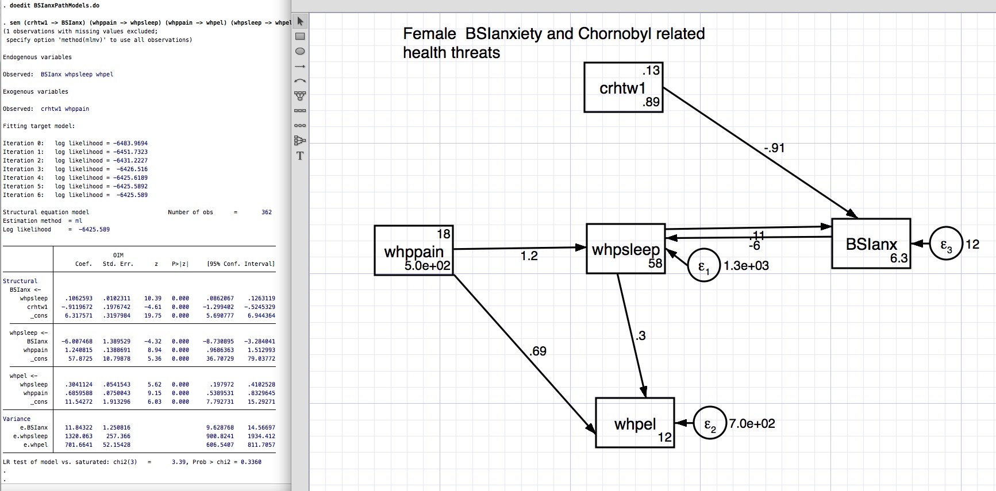Click the 'Iteration 6:' log likelihood line
996x491 pixels.
tap(75, 195)
